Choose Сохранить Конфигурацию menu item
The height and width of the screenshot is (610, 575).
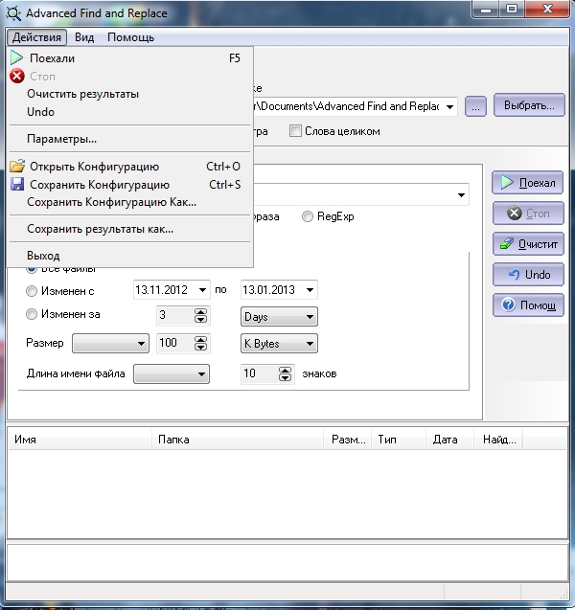coord(130,184)
